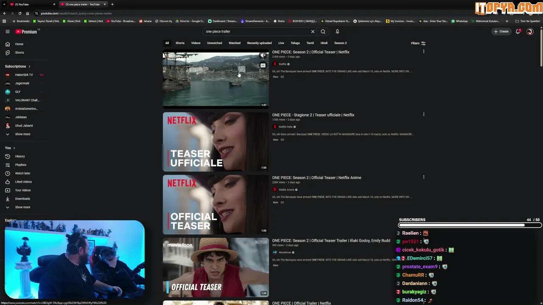Select the Recently uploaded filter chip
The image size is (543, 305).
[259, 43]
